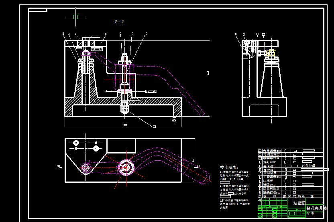
Task: Click the 夹具体 parts list entry
Action: (x=268, y=166)
